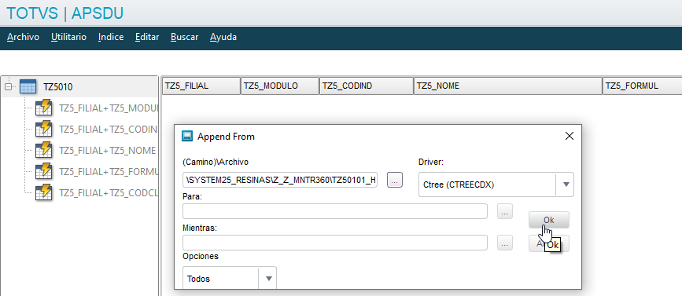The width and height of the screenshot is (682, 296).
Task: Click the TZ5_NOME column header
Action: (x=508, y=86)
